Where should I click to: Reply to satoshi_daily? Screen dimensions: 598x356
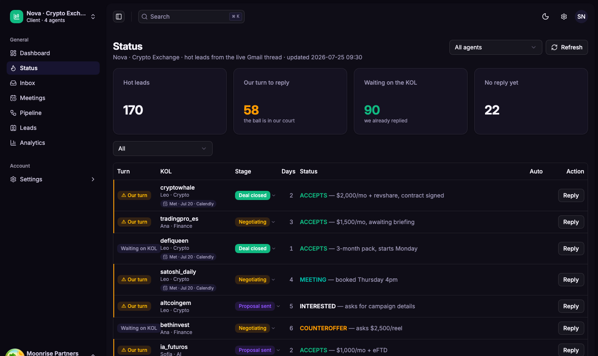tap(571, 280)
